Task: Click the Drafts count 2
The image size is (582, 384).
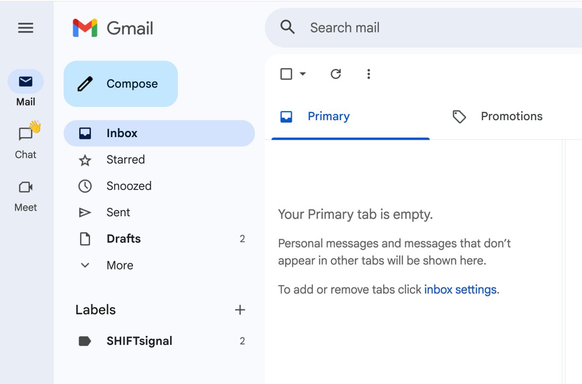Action: (x=242, y=239)
